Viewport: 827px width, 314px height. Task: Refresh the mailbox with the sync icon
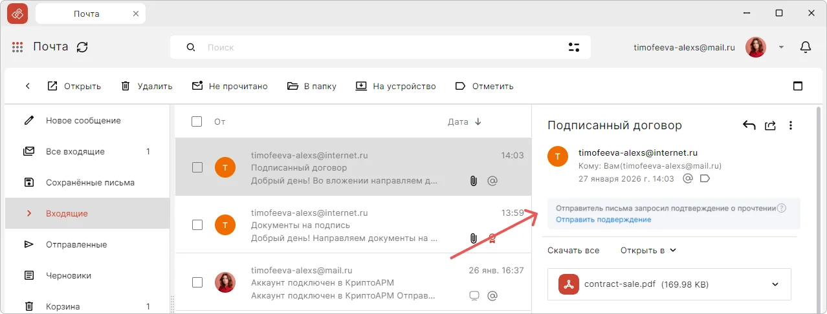(x=82, y=47)
